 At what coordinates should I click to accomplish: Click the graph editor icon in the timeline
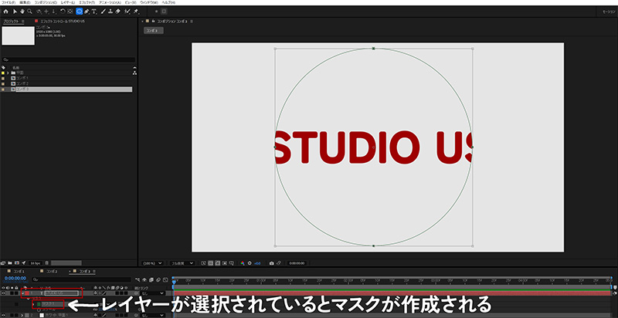click(x=164, y=280)
